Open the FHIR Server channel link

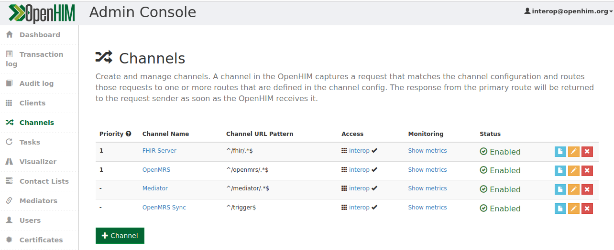(x=159, y=151)
